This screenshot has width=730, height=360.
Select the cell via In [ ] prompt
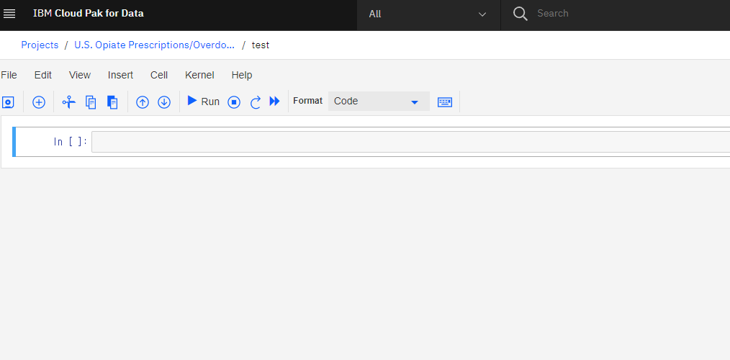click(71, 142)
